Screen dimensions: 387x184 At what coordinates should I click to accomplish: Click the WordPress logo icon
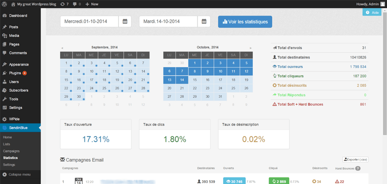(x=5, y=4)
